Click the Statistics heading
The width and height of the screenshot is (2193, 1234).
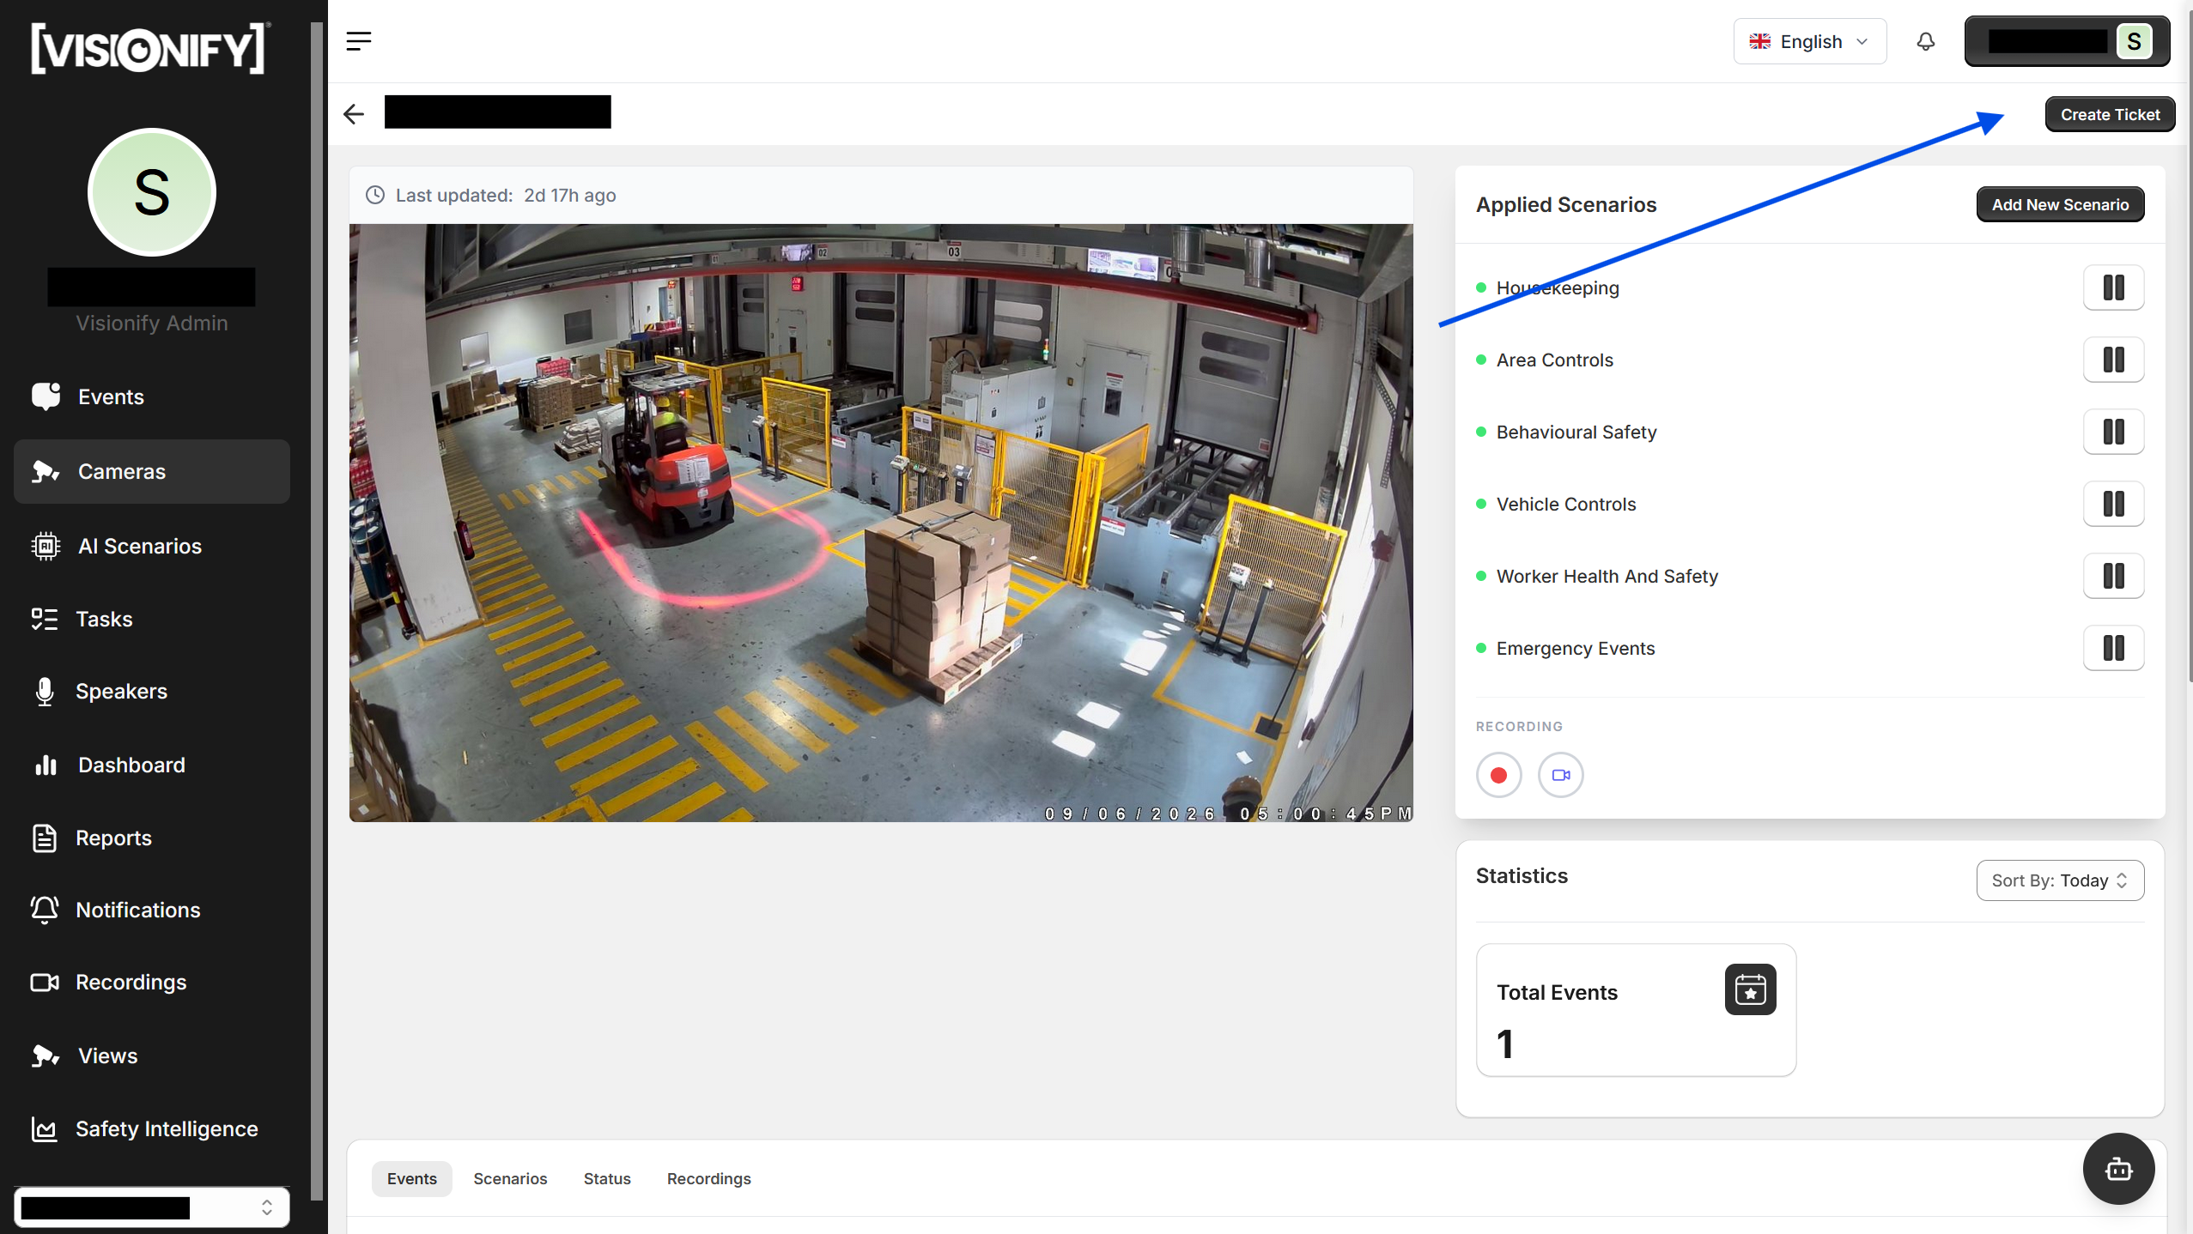pyautogui.click(x=1522, y=875)
